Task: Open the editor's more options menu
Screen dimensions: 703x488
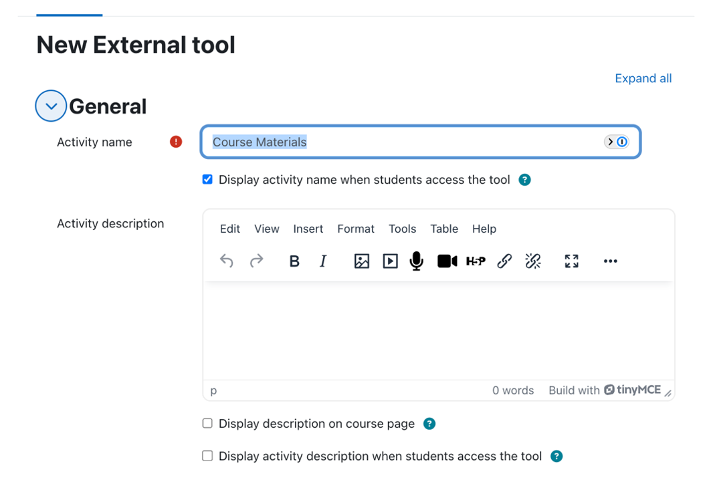Action: [x=610, y=261]
